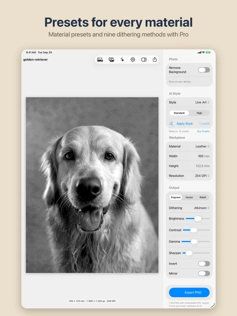This screenshot has width=237, height=316.
Task: Open the photo library icon in toolbar
Action: pyautogui.click(x=111, y=60)
